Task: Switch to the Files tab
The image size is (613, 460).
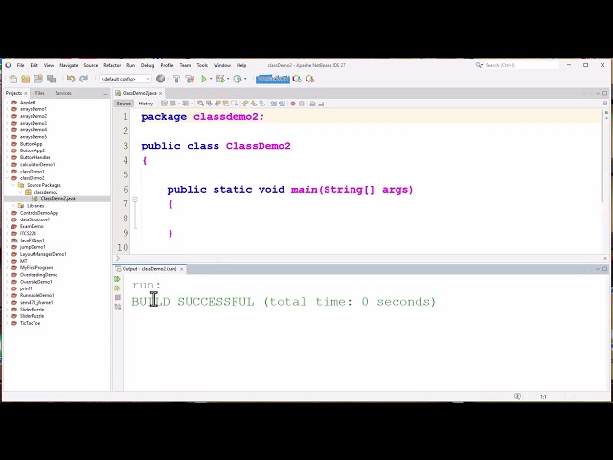Action: (39, 93)
